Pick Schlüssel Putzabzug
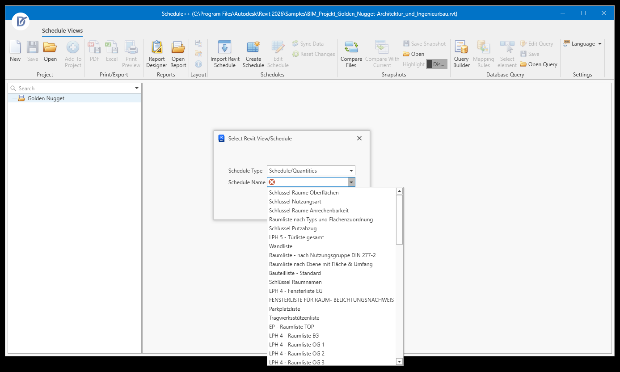 (x=332, y=228)
